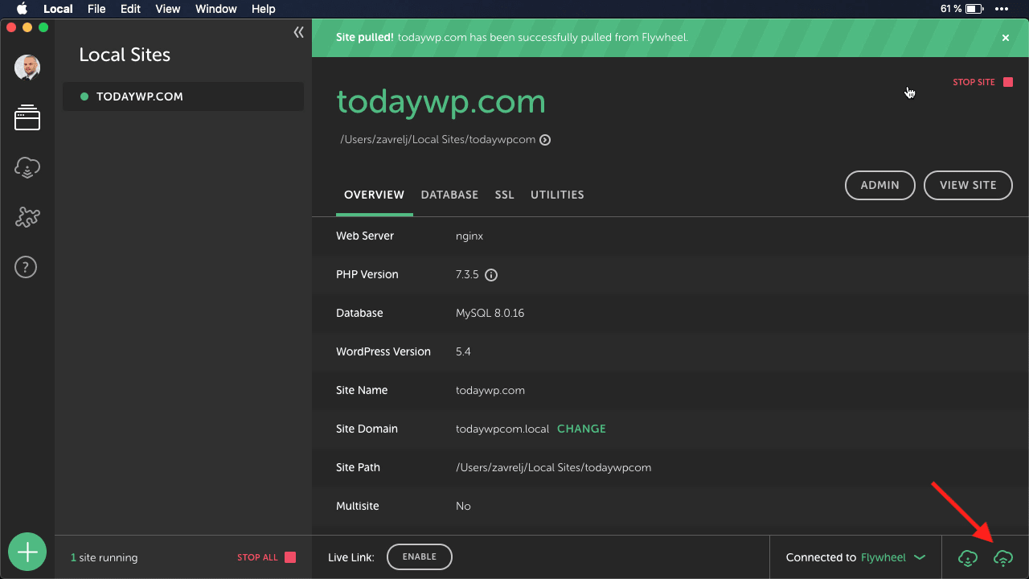Click the battery status in menu bar
Screen dimensions: 1029x579
click(x=962, y=9)
